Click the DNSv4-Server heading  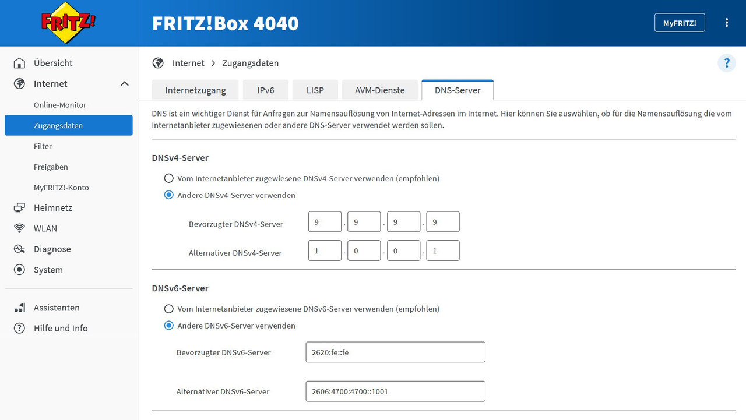click(x=180, y=158)
